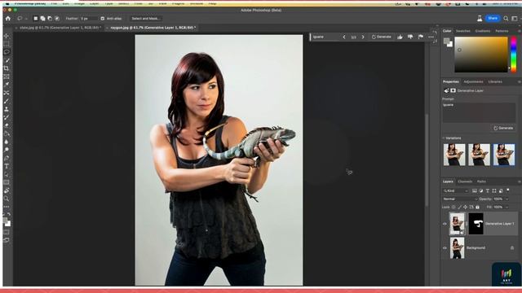This screenshot has width=522, height=293.
Task: Switch to the Gradients tab
Action: point(482,31)
